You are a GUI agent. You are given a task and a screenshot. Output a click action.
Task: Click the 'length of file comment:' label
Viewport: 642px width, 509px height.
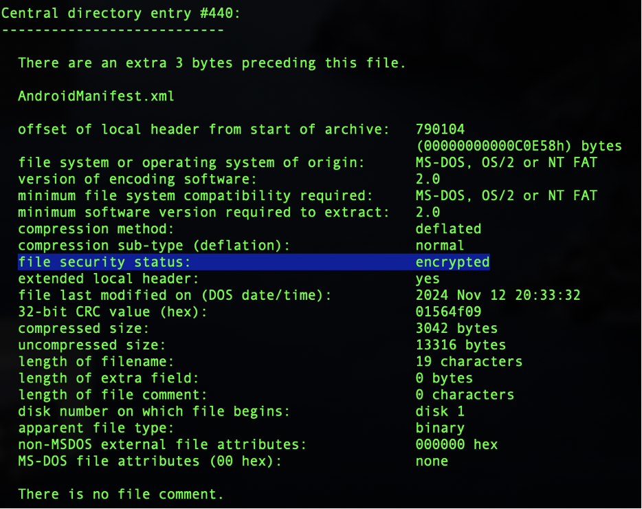point(113,395)
